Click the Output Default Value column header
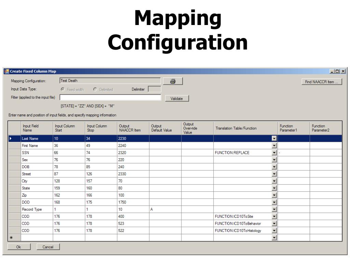 (165, 128)
